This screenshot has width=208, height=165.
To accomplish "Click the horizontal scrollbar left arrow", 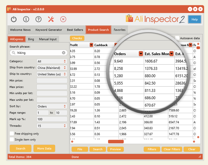I will tap(72, 141).
